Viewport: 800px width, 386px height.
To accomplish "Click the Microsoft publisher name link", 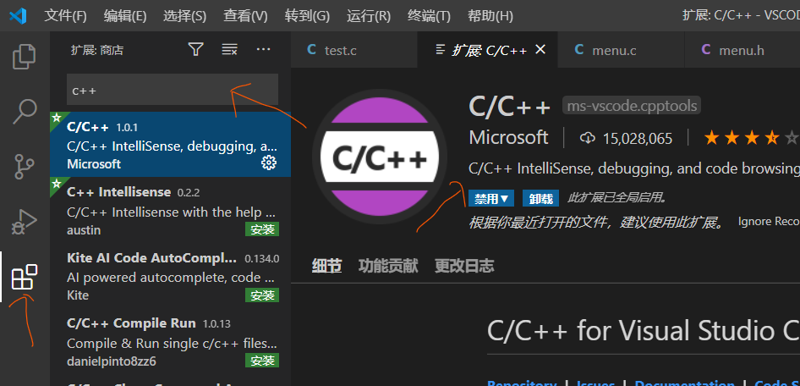I will coord(509,138).
